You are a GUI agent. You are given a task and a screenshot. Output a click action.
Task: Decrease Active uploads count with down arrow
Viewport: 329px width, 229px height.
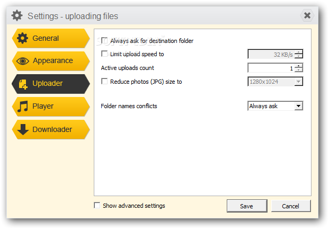pyautogui.click(x=299, y=70)
